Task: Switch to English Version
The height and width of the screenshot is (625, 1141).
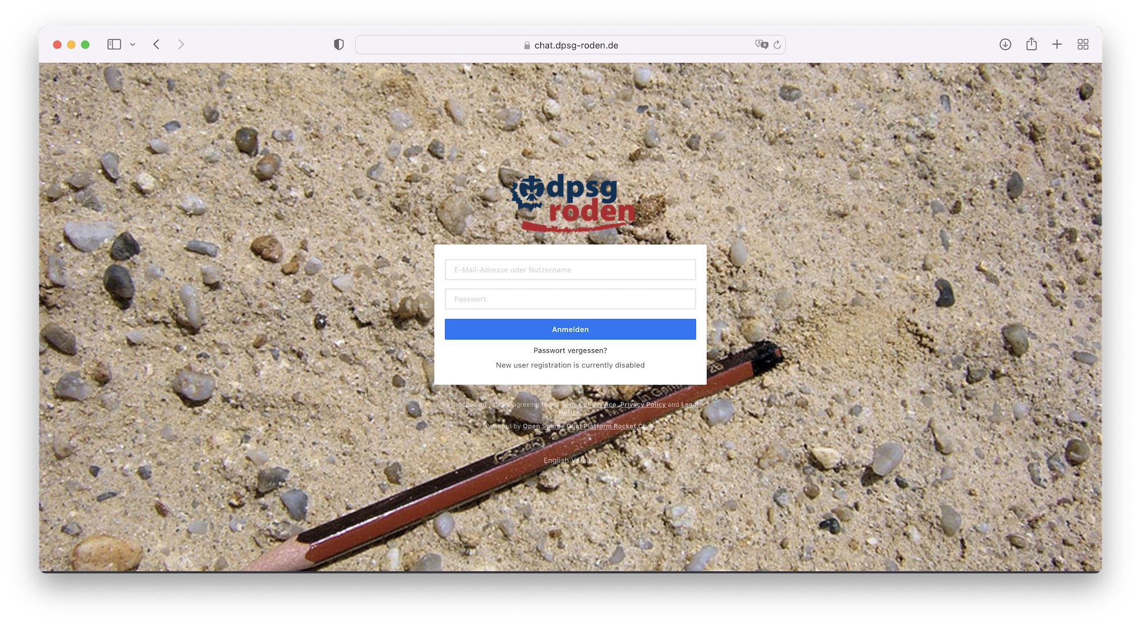Action: coord(570,460)
